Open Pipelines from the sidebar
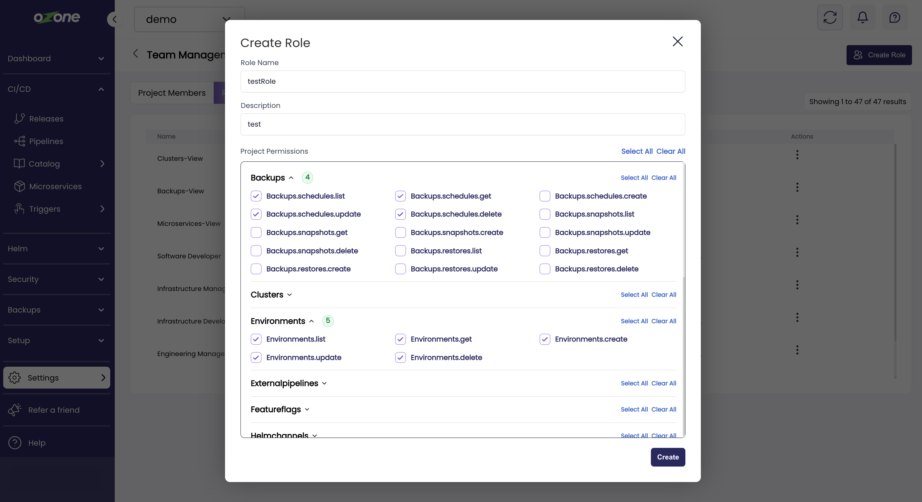Image resolution: width=922 pixels, height=502 pixels. pos(46,141)
